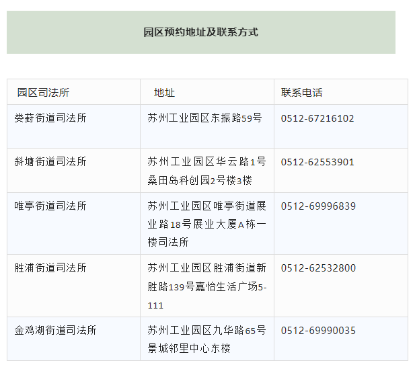Tap phone number 0512-67216102
The image size is (415, 369).
click(x=317, y=118)
